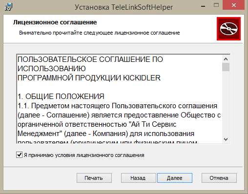Click scrollbar down arrow in license text

point(226,139)
